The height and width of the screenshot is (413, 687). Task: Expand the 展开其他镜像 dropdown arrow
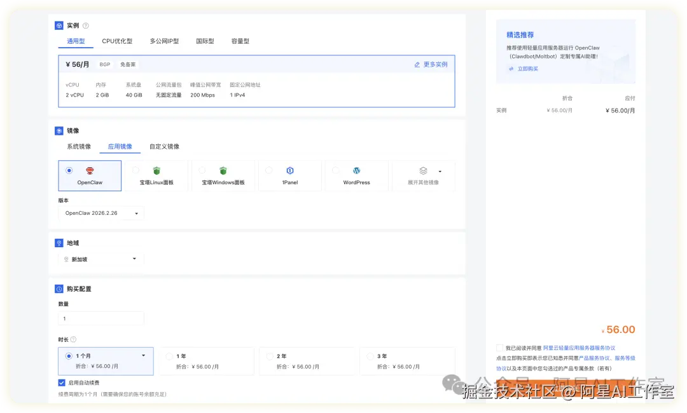pos(440,172)
